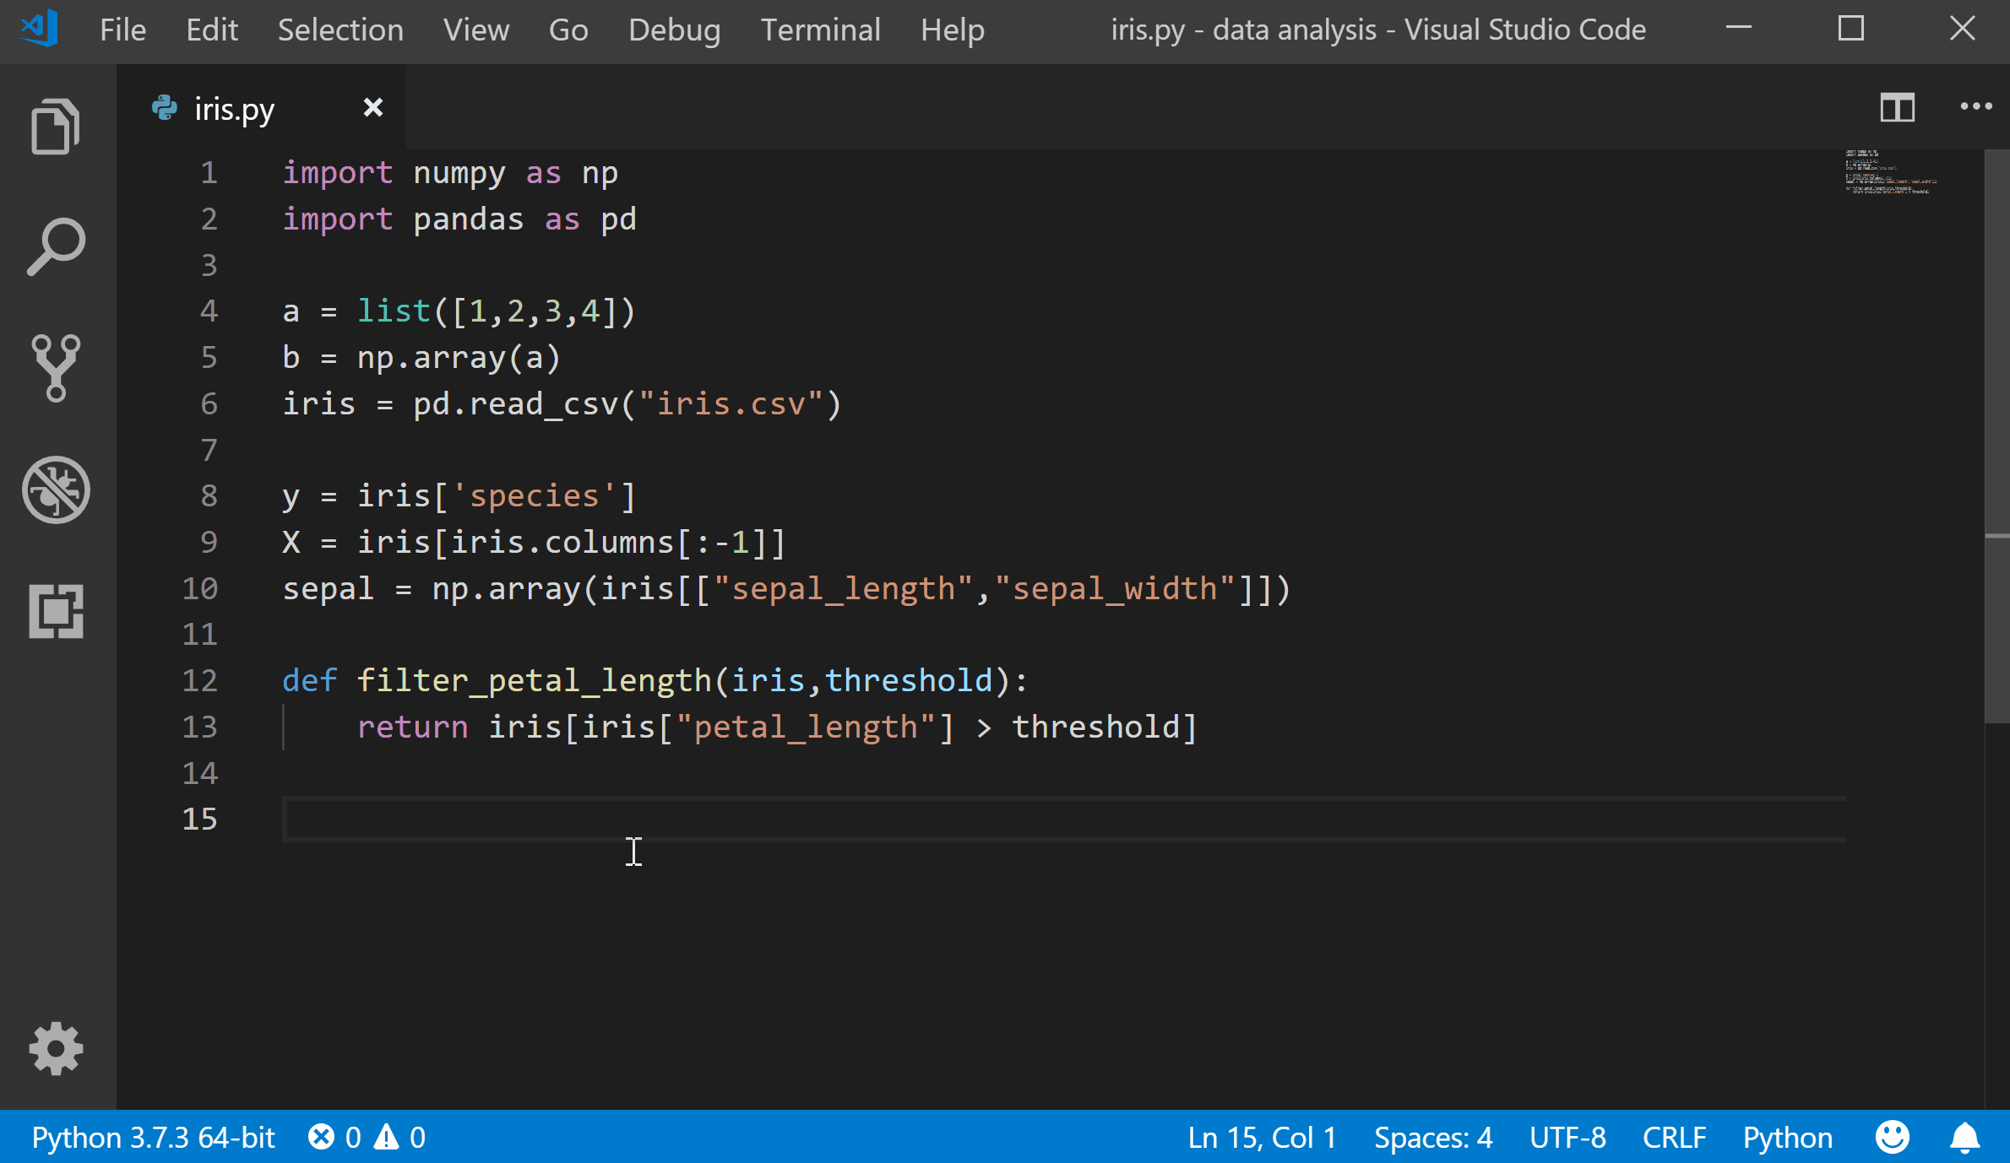Select Python 3.7.3 64-bit interpreter
2010x1163 pixels.
pyautogui.click(x=154, y=1138)
